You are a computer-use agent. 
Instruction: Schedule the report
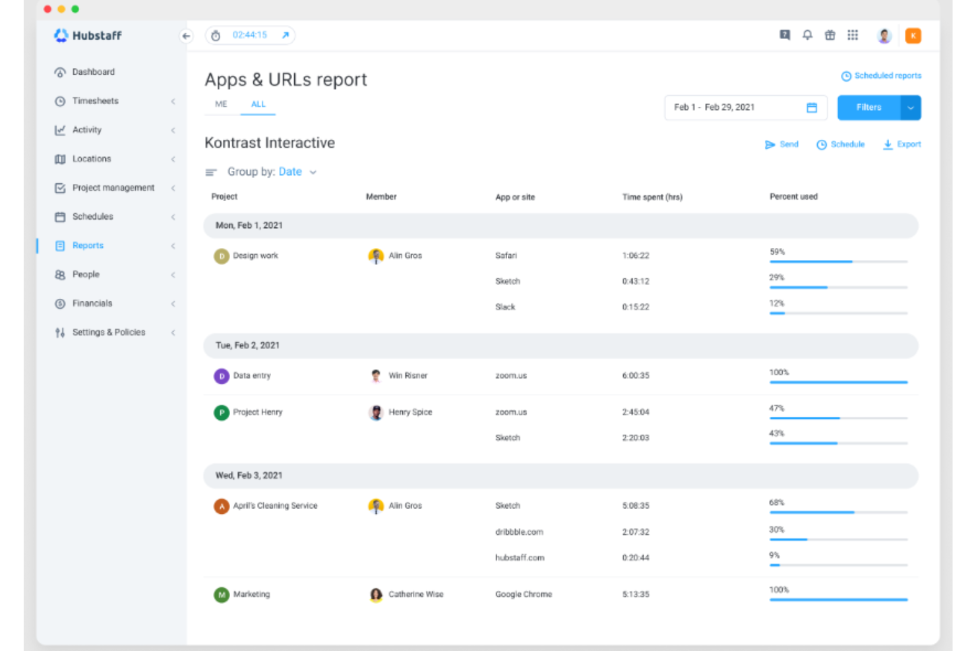pyautogui.click(x=840, y=144)
